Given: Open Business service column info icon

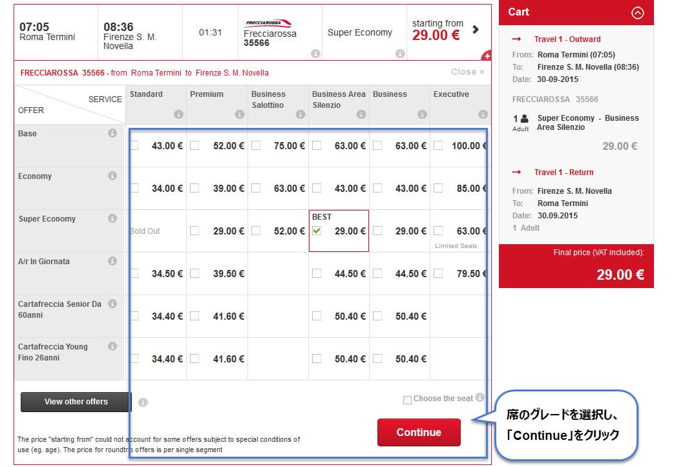Looking at the screenshot, I should 422,114.
